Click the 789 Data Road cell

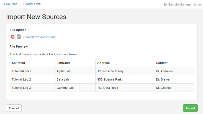point(108,88)
